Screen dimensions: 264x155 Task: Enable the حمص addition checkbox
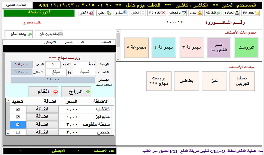click(x=18, y=132)
